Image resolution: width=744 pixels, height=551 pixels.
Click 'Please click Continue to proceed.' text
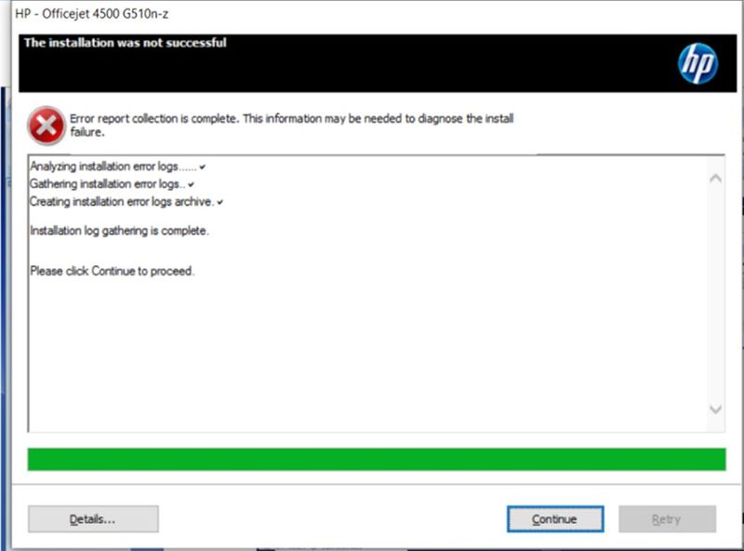(x=113, y=271)
